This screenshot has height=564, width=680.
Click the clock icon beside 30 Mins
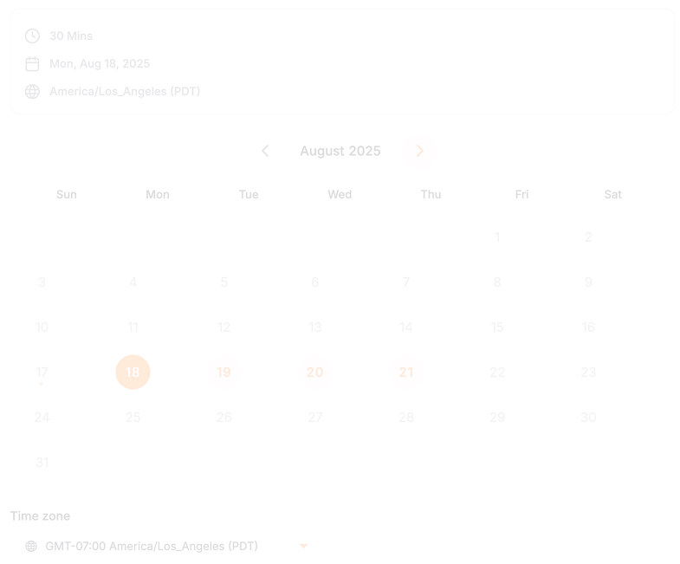coord(32,36)
